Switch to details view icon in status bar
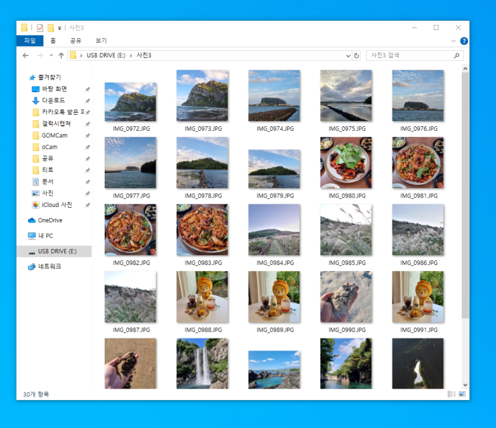This screenshot has width=496, height=428. click(x=452, y=394)
